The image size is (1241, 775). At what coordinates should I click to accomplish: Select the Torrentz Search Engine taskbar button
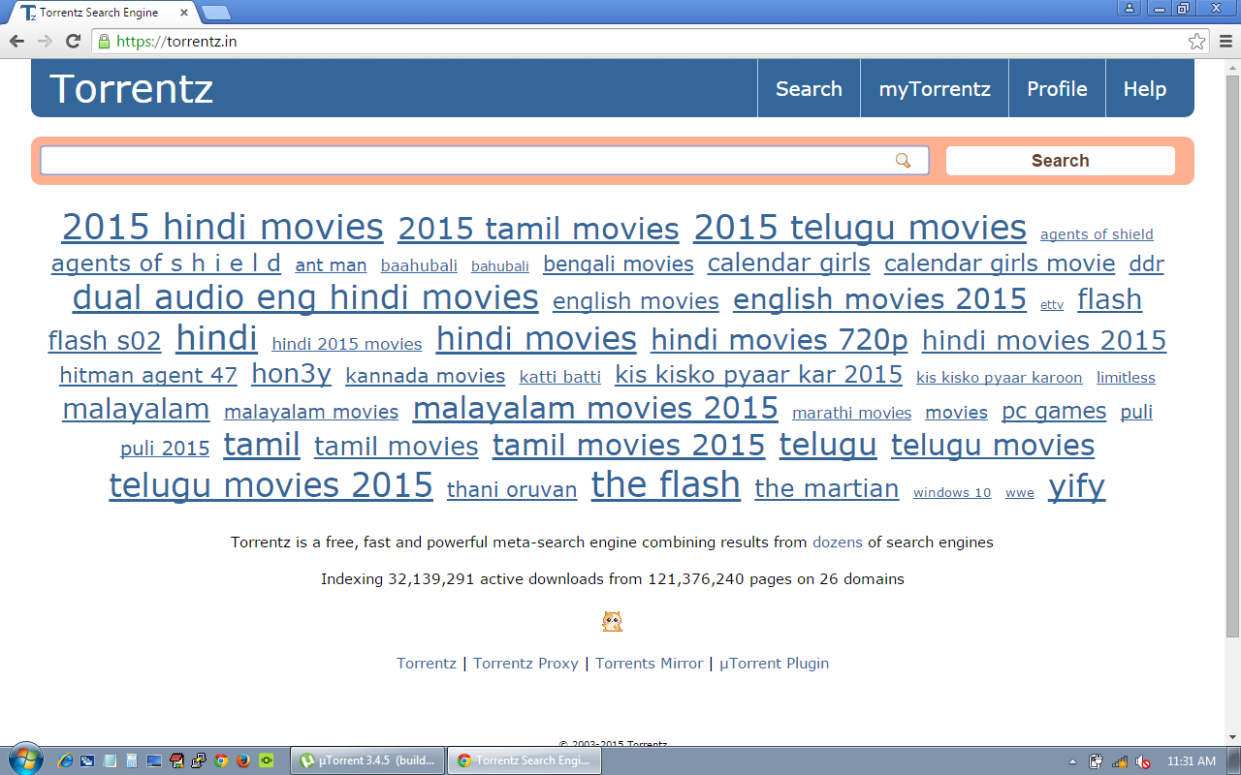tap(525, 760)
